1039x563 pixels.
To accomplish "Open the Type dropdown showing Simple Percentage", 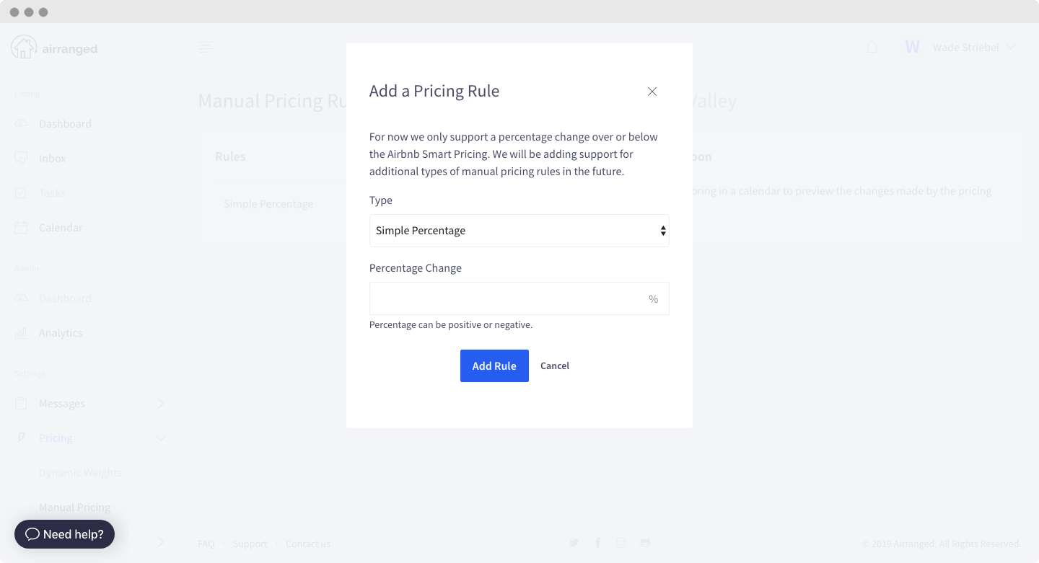I will 519,231.
